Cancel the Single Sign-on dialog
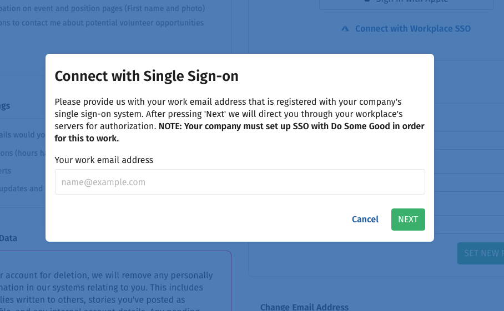 365,220
